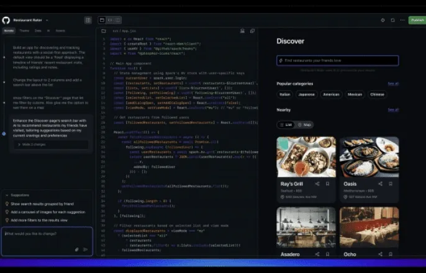The height and width of the screenshot is (273, 426).
Task: Choose suggestion Add more filters to results view
Action: coord(39,220)
